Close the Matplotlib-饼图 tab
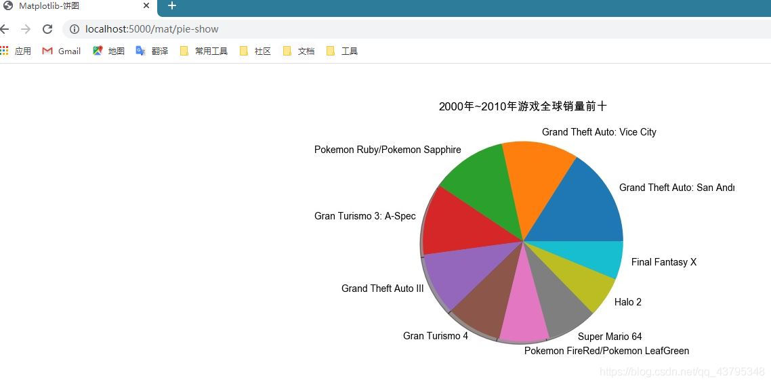The width and height of the screenshot is (771, 384). tap(146, 6)
